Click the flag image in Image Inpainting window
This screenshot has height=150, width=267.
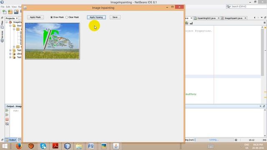pos(53,41)
